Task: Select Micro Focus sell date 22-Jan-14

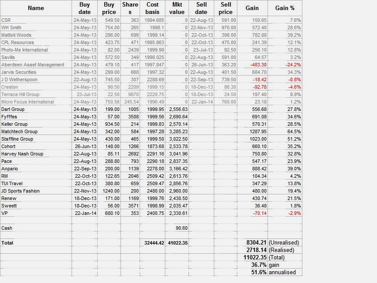Action: [202, 102]
